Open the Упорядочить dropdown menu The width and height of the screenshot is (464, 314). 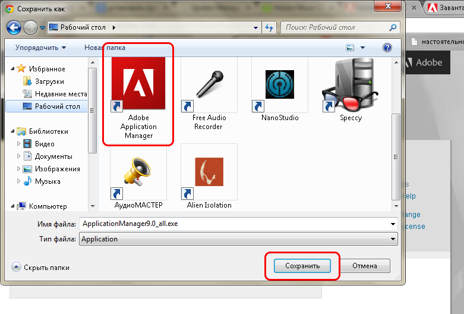[40, 48]
